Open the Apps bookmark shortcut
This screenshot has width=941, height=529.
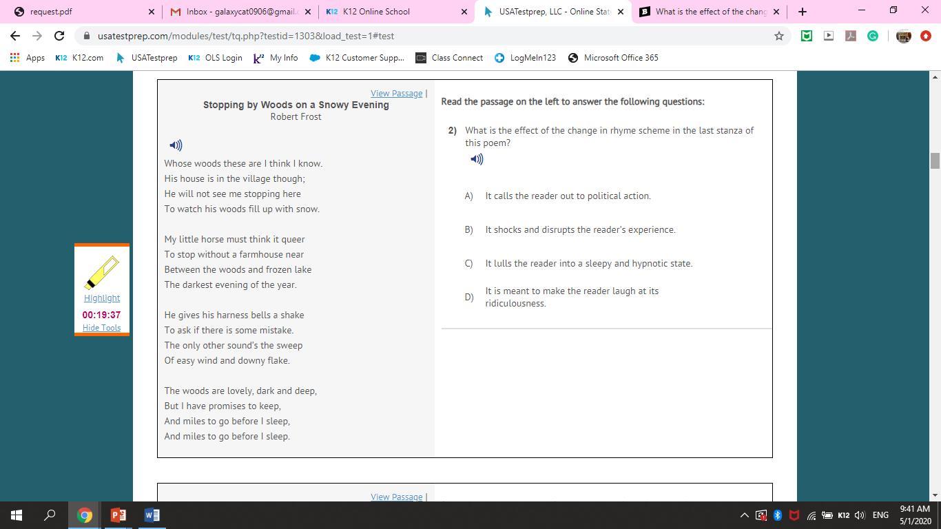(28, 58)
